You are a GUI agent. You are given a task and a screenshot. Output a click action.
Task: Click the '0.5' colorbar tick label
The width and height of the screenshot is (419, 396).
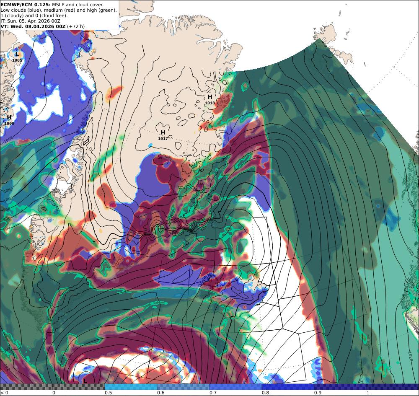click(108, 393)
